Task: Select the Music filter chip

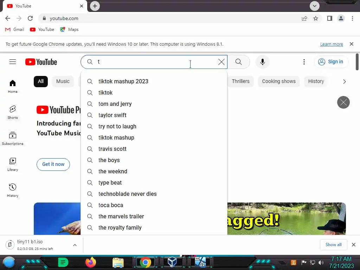Action: [x=63, y=82]
